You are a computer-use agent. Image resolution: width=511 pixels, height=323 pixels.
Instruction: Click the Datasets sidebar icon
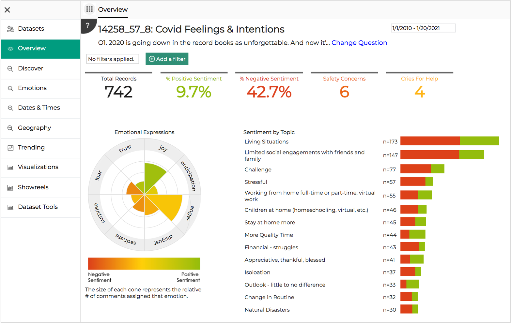(10, 29)
